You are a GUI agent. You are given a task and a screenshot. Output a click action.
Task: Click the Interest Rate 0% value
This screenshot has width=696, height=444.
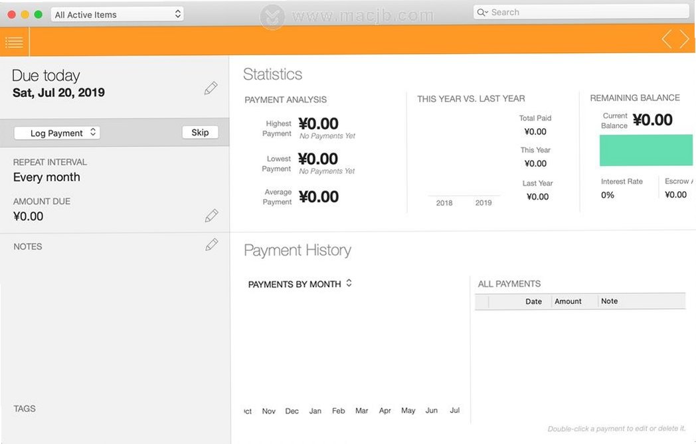pyautogui.click(x=607, y=194)
